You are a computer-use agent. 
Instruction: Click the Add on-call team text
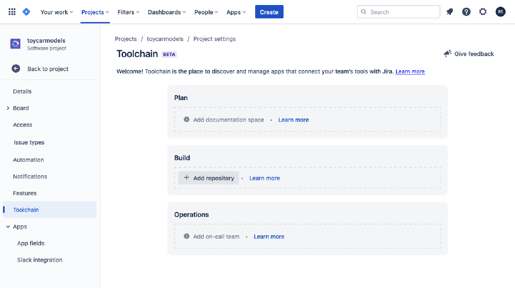click(x=216, y=237)
